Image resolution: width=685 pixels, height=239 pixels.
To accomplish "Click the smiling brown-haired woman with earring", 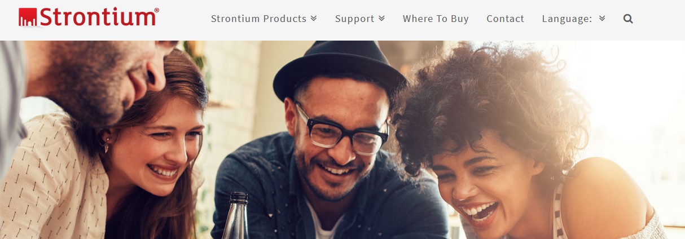I will coord(147,152).
